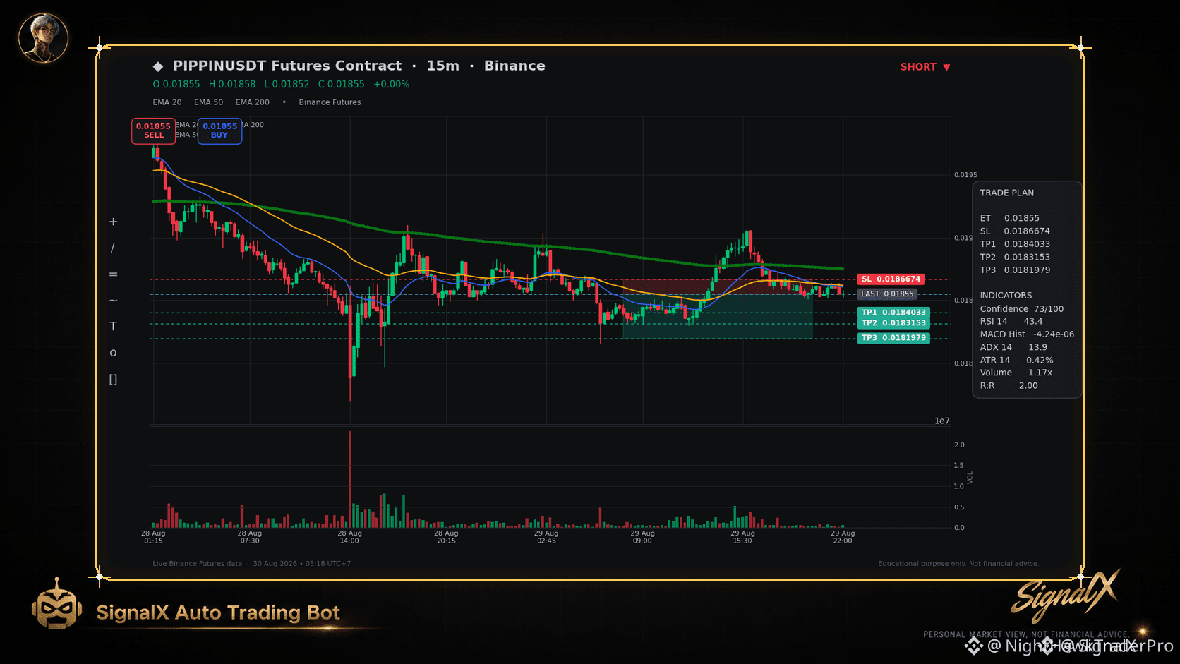The height and width of the screenshot is (664, 1180).
Task: Click the high price H 0.01858
Action: coord(232,84)
